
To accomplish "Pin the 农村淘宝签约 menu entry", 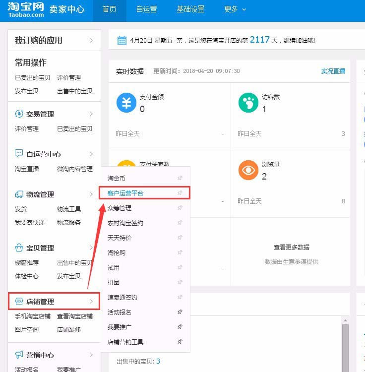I will click(x=180, y=223).
